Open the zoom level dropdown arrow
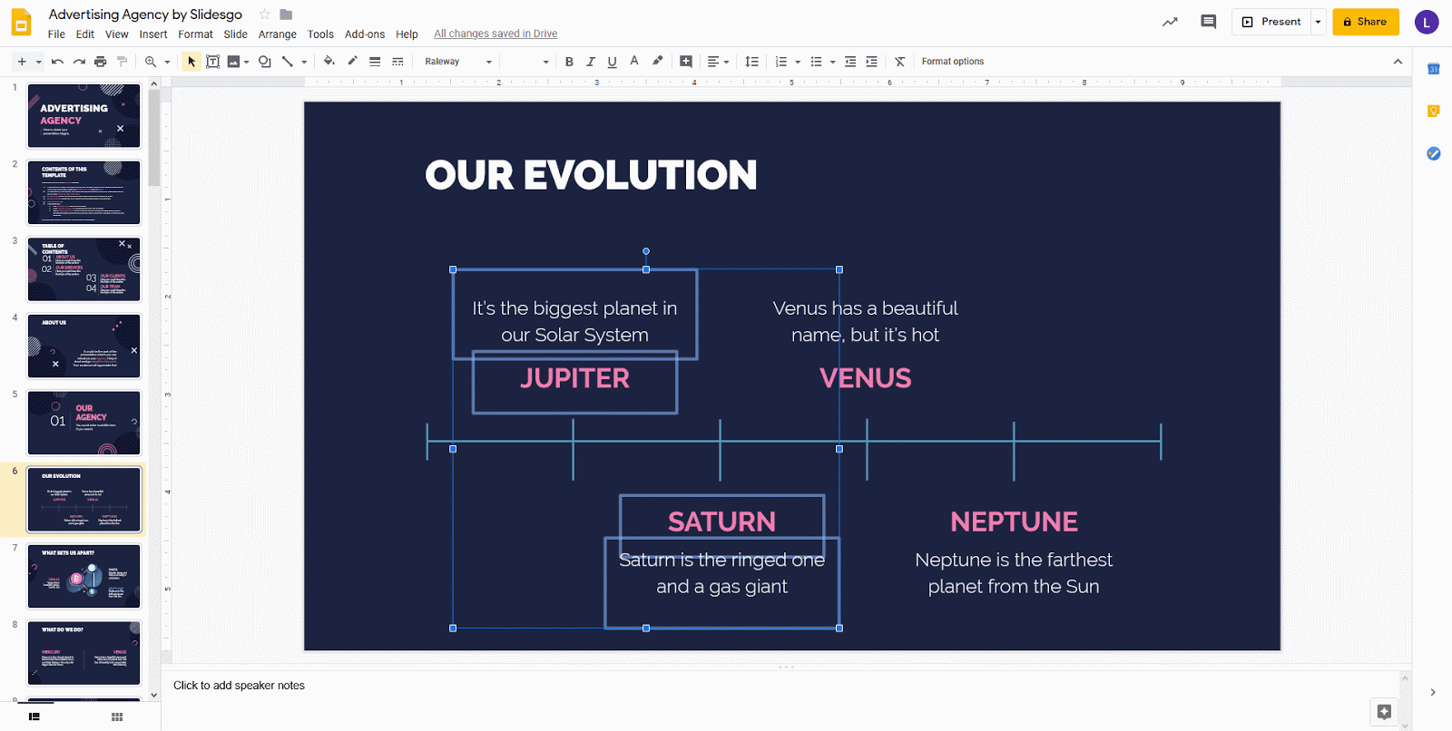 tap(167, 62)
